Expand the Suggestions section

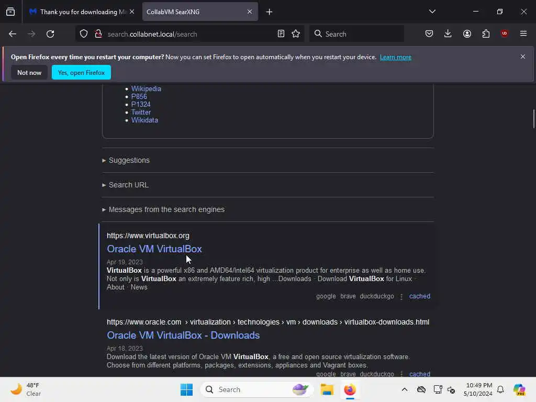click(126, 160)
